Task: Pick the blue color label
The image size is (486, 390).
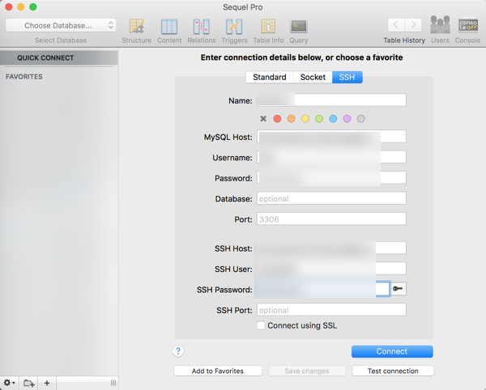Action: click(x=333, y=119)
